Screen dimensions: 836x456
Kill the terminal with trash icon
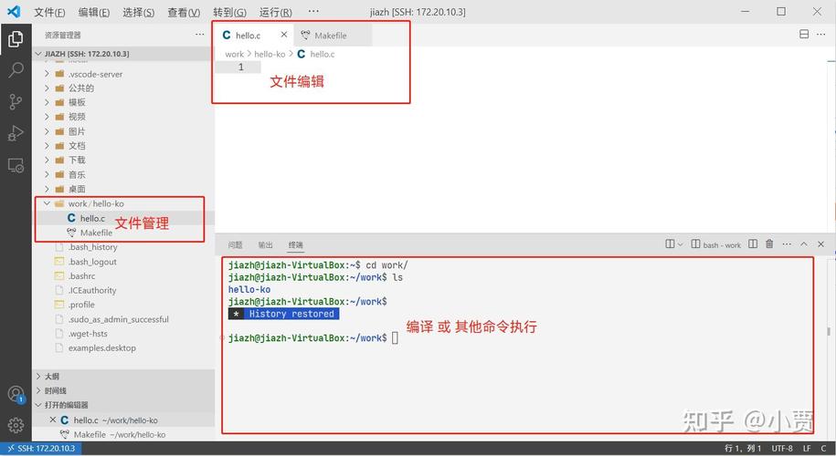[x=769, y=244]
